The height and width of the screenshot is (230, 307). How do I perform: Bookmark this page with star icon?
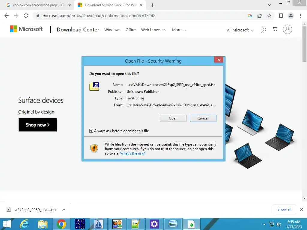pos(269,16)
